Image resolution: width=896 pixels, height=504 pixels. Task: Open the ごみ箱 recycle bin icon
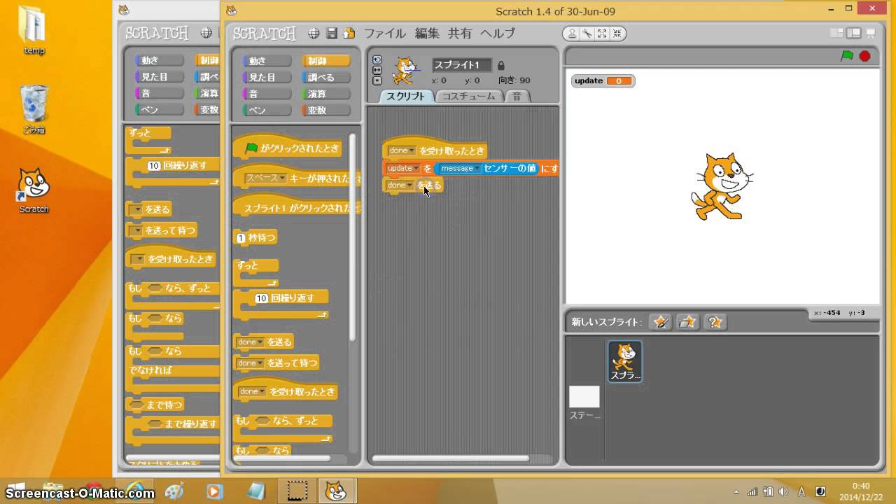[x=34, y=110]
